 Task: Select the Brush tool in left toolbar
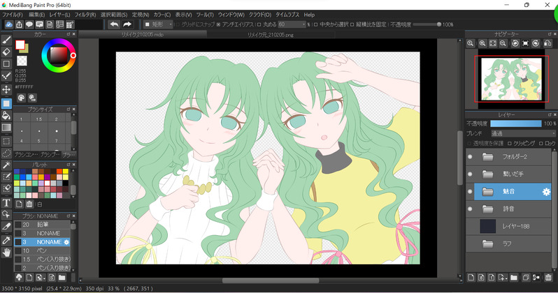coord(6,40)
